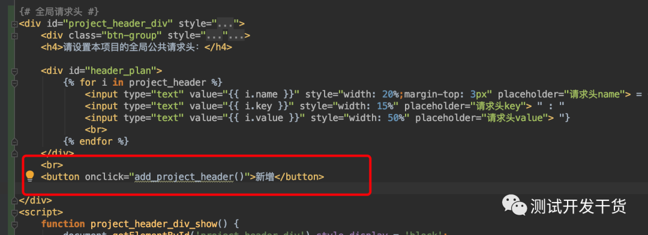This screenshot has height=235, width=648.
Task: Click placeholder text 请求头name
Action: point(595,95)
